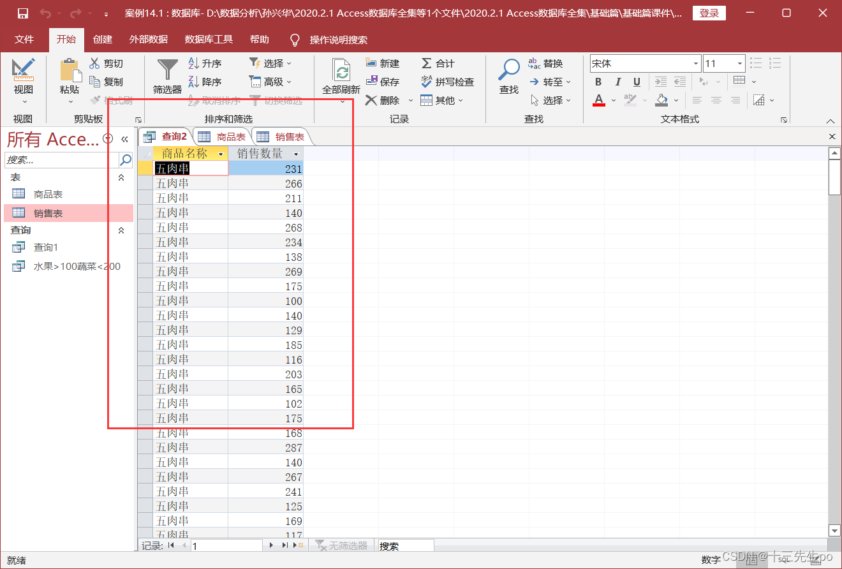Toggle Bold formatting
Screen dimensions: 842x569
click(598, 82)
